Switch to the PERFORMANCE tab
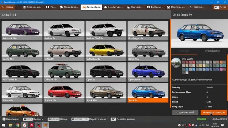 (212, 51)
